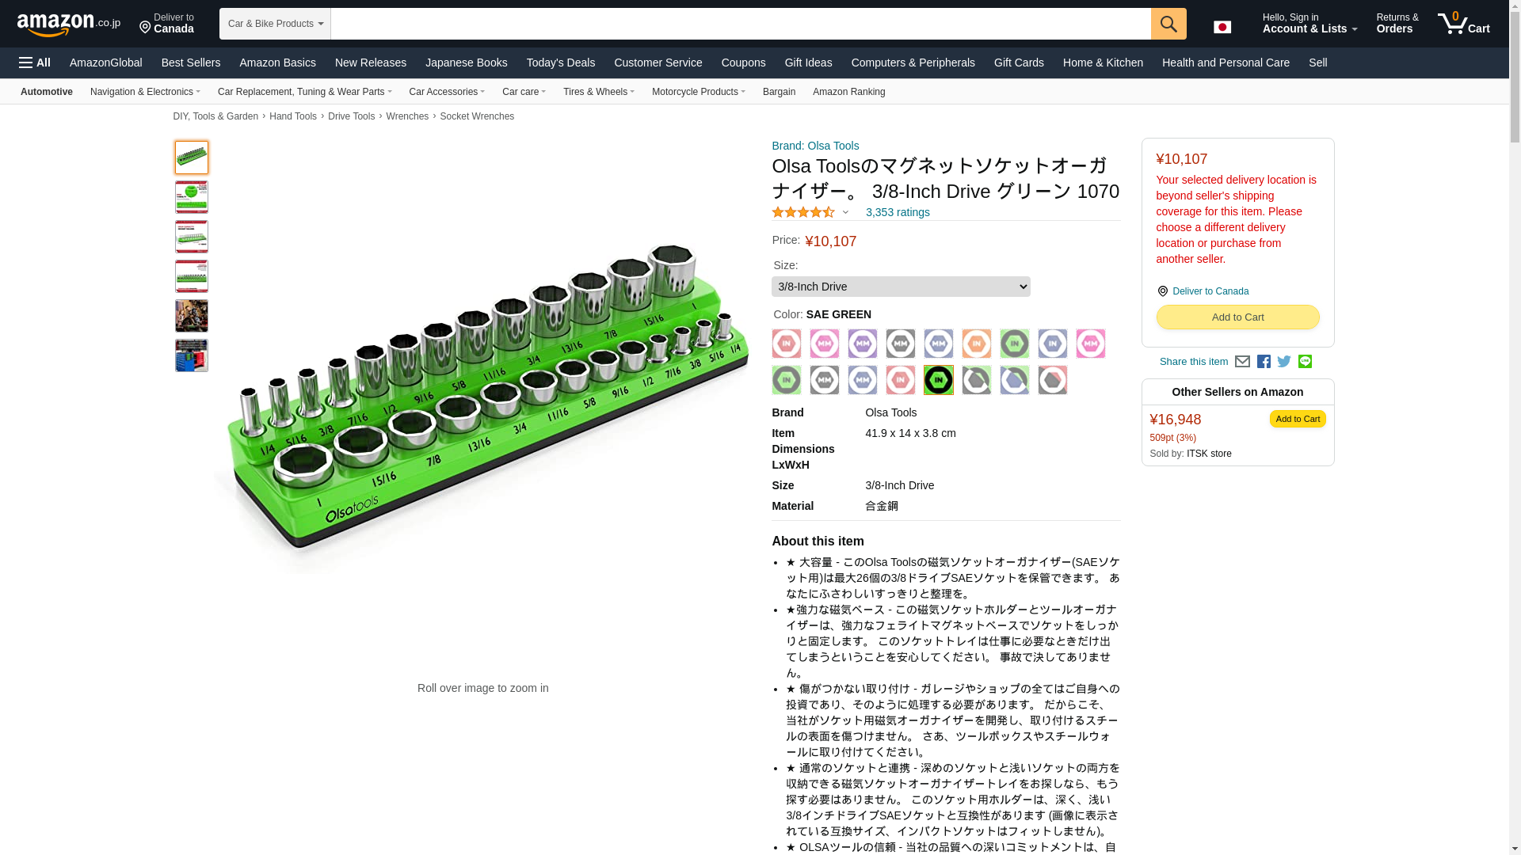Share this item on Twitter

[1284, 362]
